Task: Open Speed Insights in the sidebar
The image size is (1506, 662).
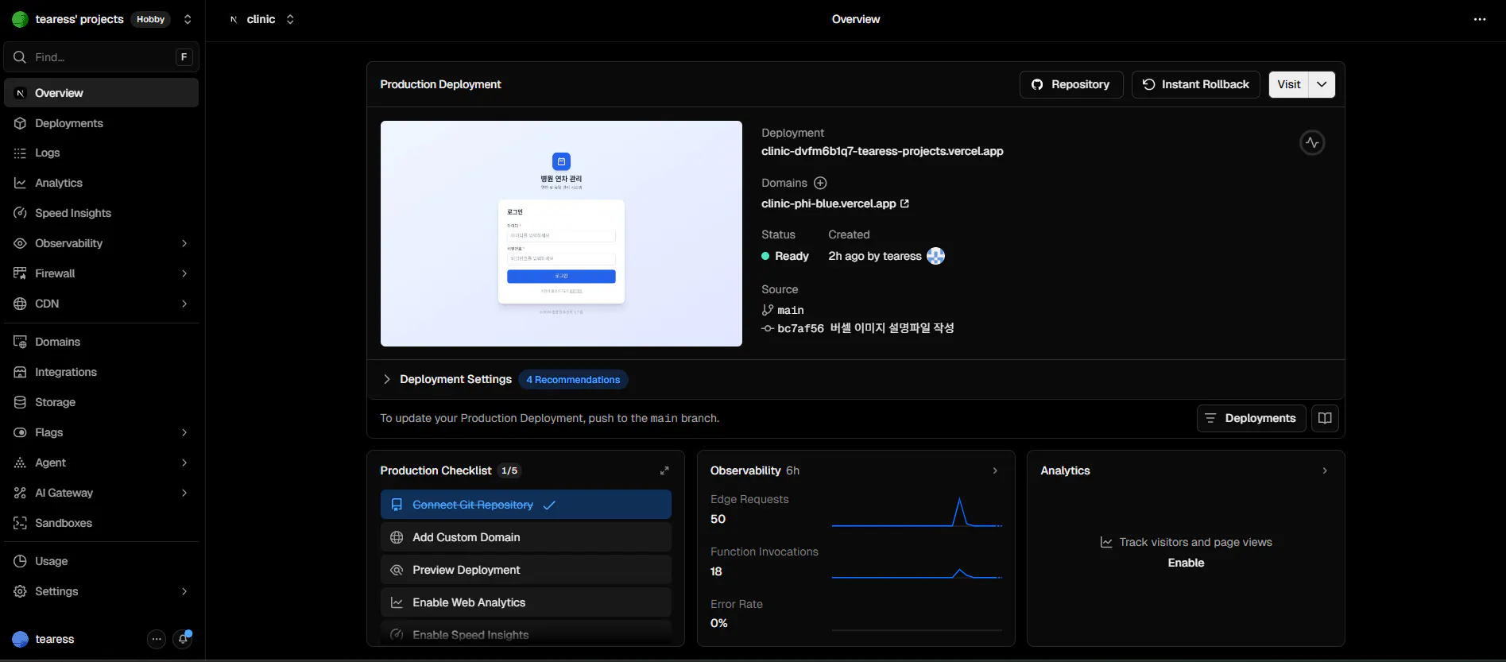Action: point(101,213)
